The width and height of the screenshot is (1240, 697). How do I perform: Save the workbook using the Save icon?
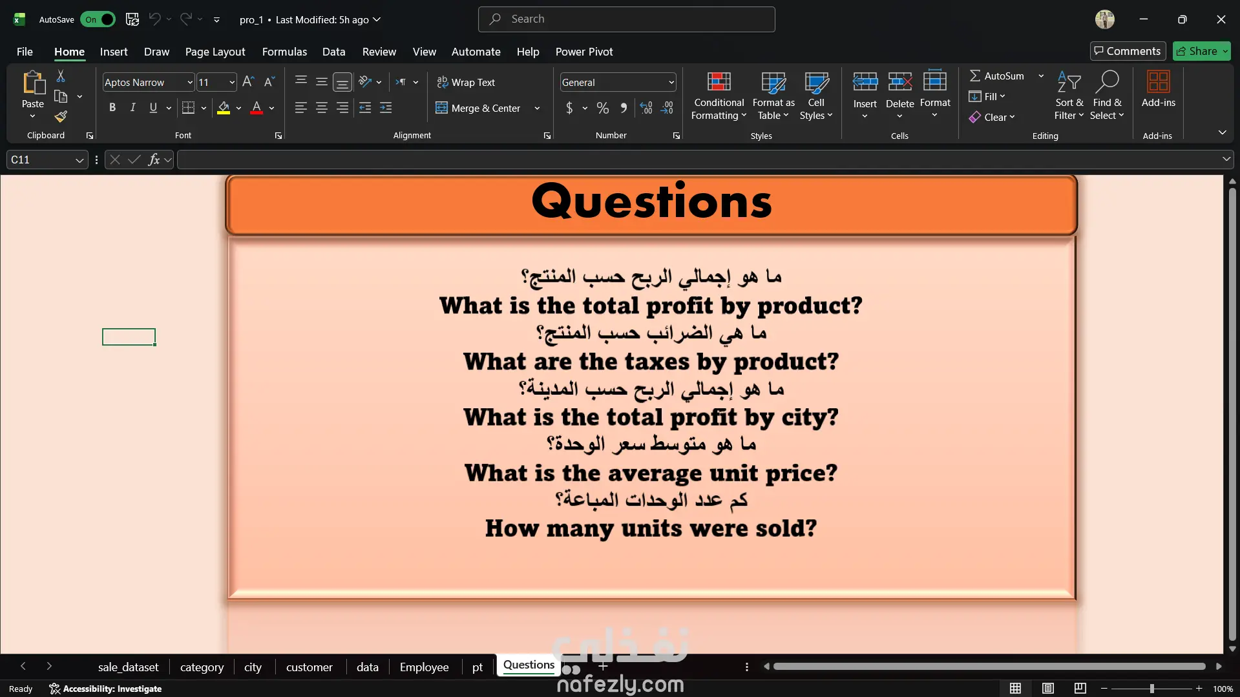tap(132, 19)
